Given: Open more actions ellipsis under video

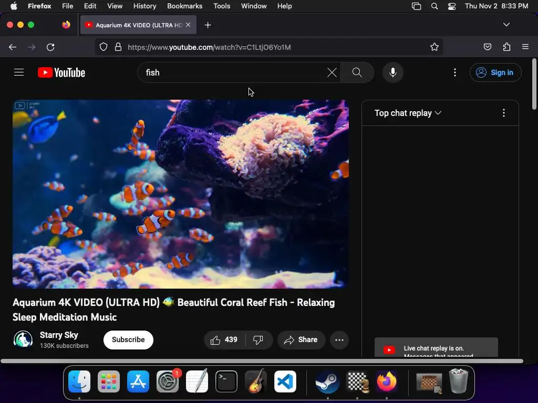Looking at the screenshot, I should [x=339, y=340].
